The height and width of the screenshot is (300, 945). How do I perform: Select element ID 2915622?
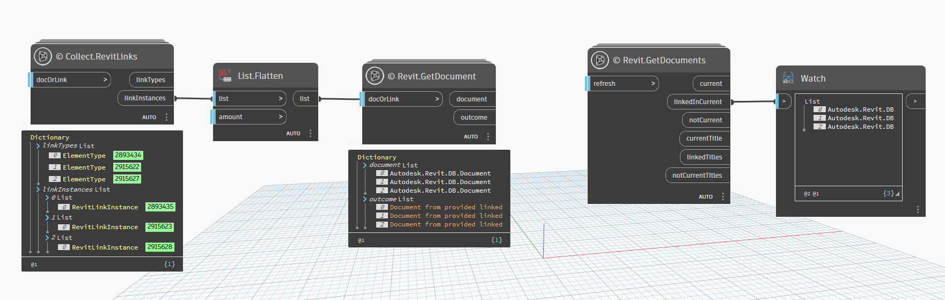(127, 167)
